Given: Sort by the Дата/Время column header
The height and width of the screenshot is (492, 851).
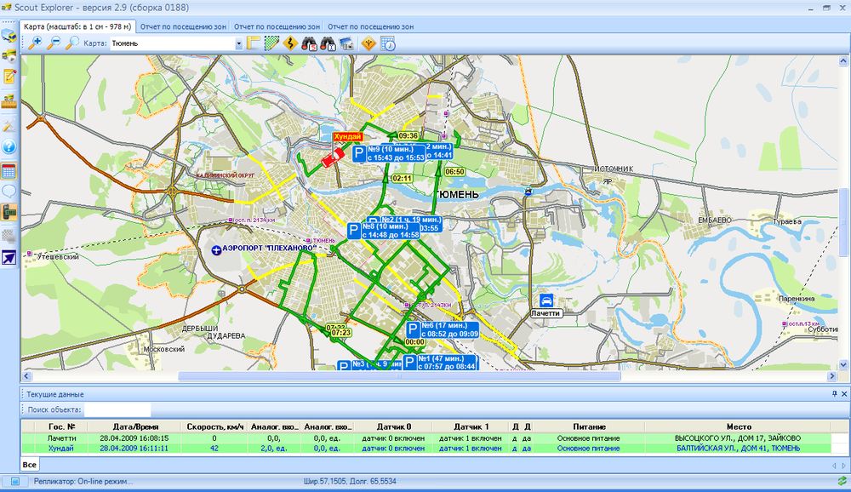Looking at the screenshot, I should (135, 426).
